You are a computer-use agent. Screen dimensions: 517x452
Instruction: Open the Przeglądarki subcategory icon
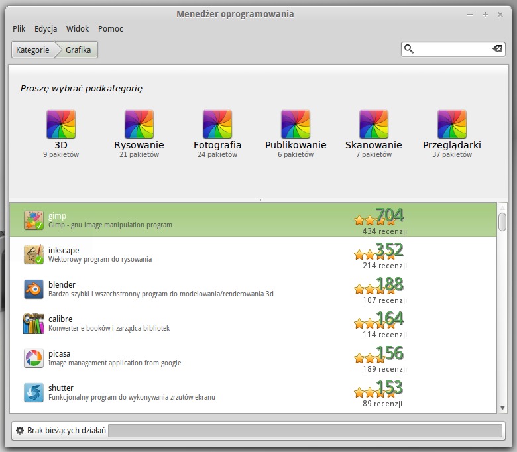click(452, 125)
